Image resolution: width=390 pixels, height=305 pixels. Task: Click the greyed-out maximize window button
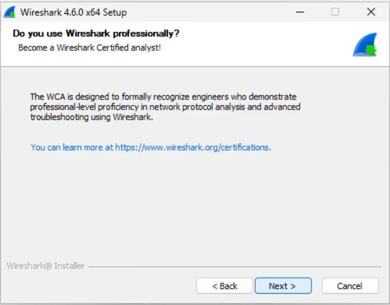(335, 12)
